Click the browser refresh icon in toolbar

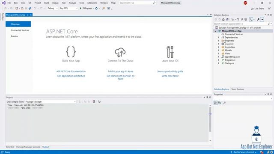pyautogui.click(x=96, y=8)
